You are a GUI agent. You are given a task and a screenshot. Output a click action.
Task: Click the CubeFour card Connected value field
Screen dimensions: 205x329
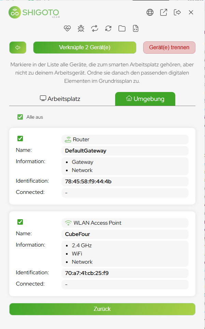click(x=125, y=285)
